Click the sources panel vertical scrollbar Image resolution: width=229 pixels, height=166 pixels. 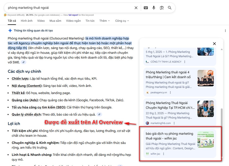221,119
